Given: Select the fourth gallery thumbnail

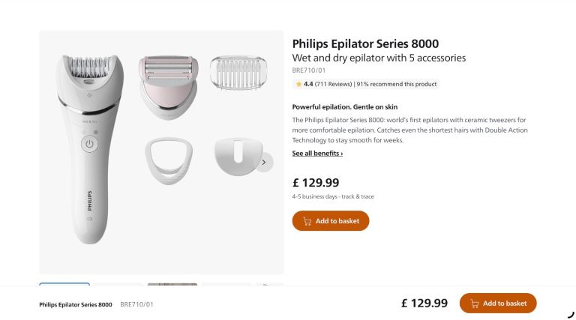Looking at the screenshot, I should [x=226, y=285].
